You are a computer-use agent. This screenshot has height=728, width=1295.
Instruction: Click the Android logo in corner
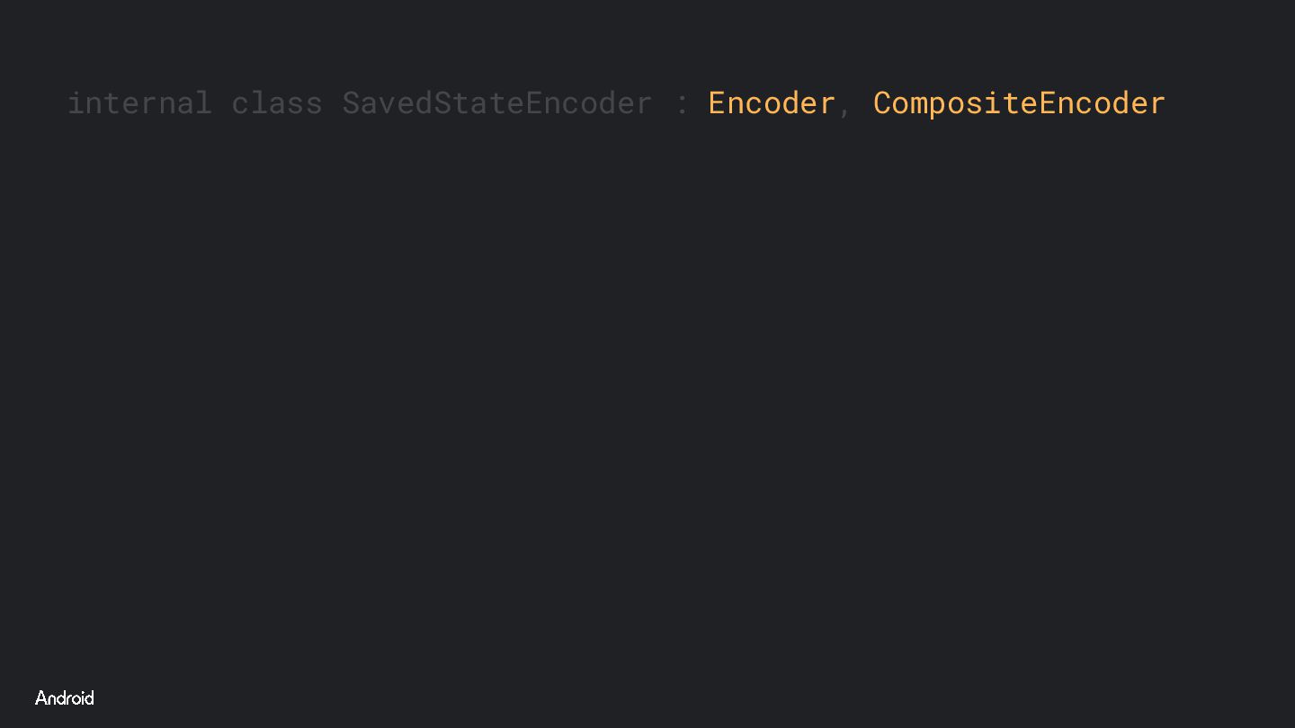[64, 698]
